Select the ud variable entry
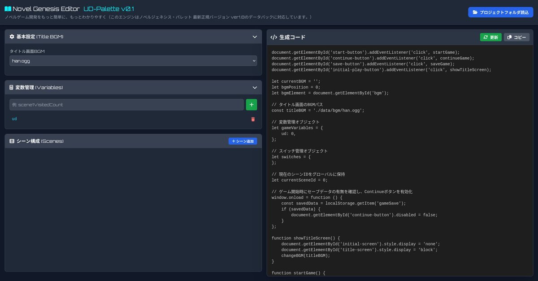Image resolution: width=538 pixels, height=281 pixels. 14,119
